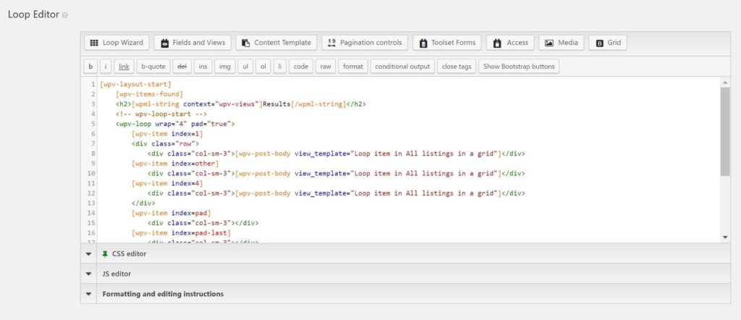Apply italic with the i button
The width and height of the screenshot is (741, 320).
[x=106, y=67]
